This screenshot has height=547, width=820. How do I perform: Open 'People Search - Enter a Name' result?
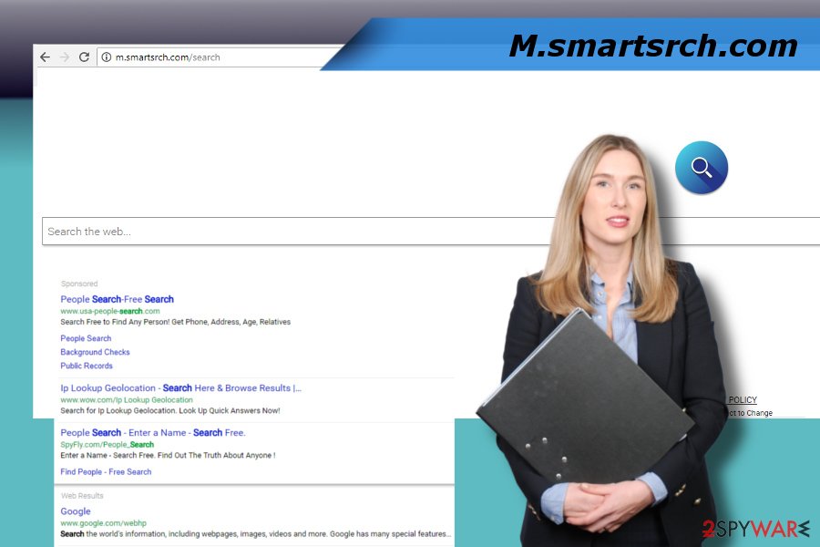[153, 432]
